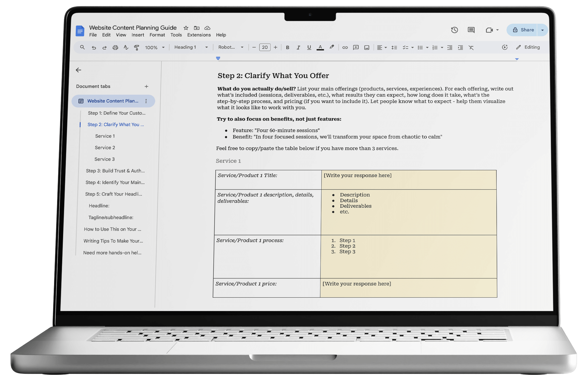Open version history clock icon
This screenshot has height=384, width=586.
(x=454, y=30)
